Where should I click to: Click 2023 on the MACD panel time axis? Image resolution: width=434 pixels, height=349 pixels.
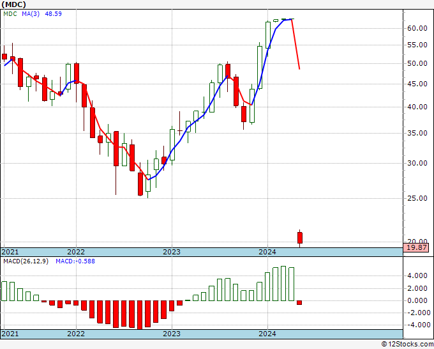coord(172,334)
